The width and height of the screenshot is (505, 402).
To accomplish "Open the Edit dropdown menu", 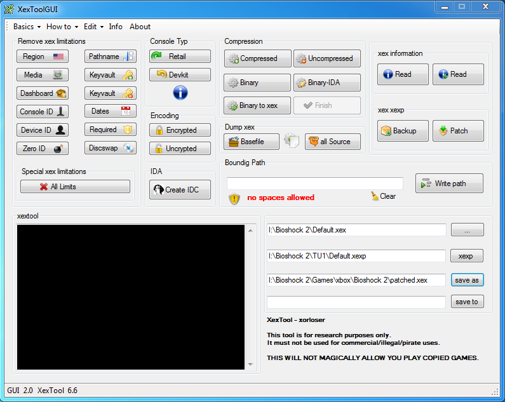I will [93, 27].
